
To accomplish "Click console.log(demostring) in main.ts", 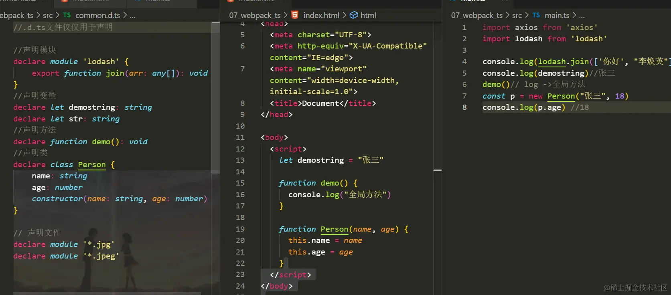I will pyautogui.click(x=535, y=73).
